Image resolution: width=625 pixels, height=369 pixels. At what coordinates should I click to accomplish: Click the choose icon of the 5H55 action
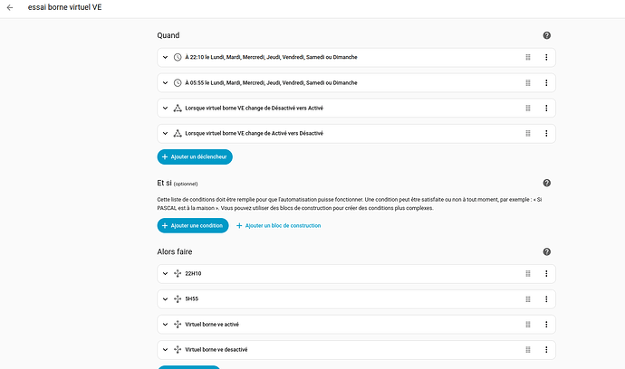pos(178,299)
